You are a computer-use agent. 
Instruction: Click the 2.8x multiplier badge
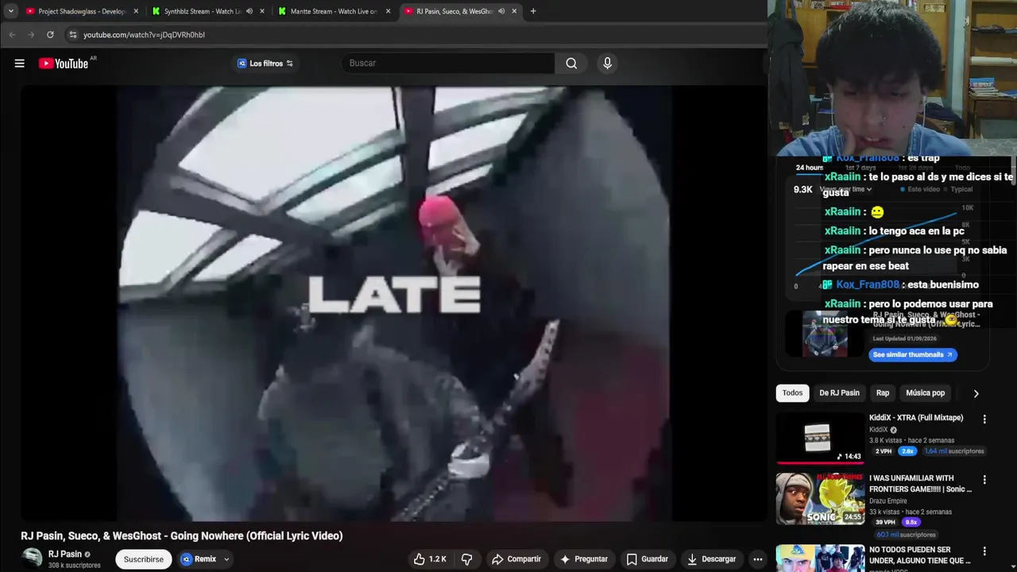click(907, 451)
